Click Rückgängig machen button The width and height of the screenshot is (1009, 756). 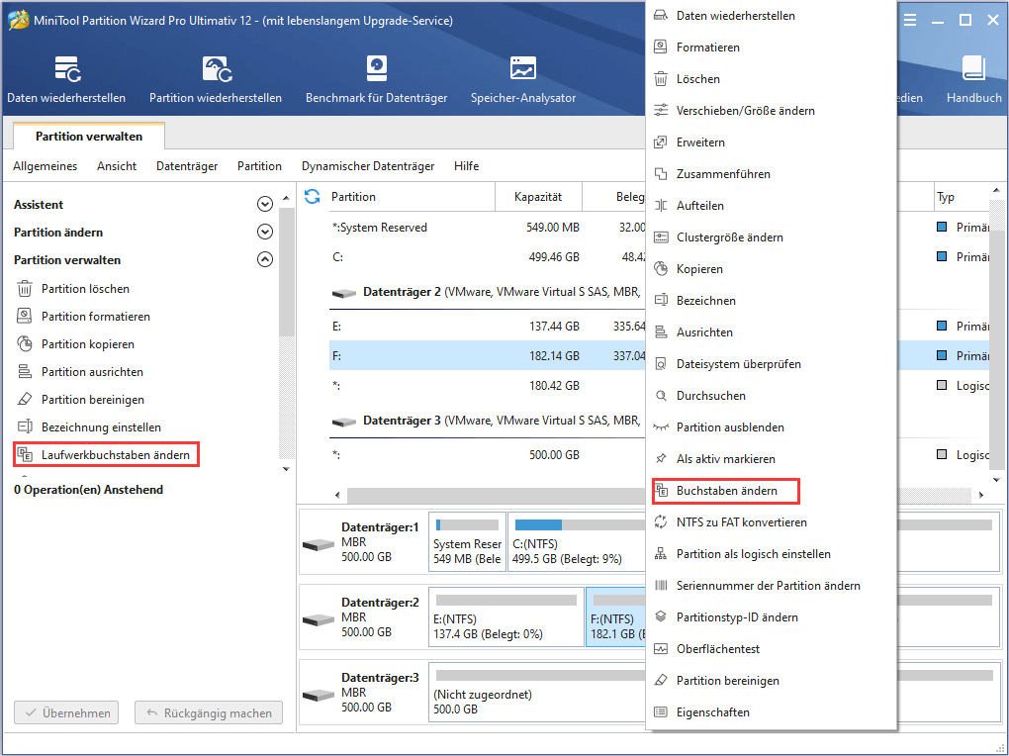[209, 712]
